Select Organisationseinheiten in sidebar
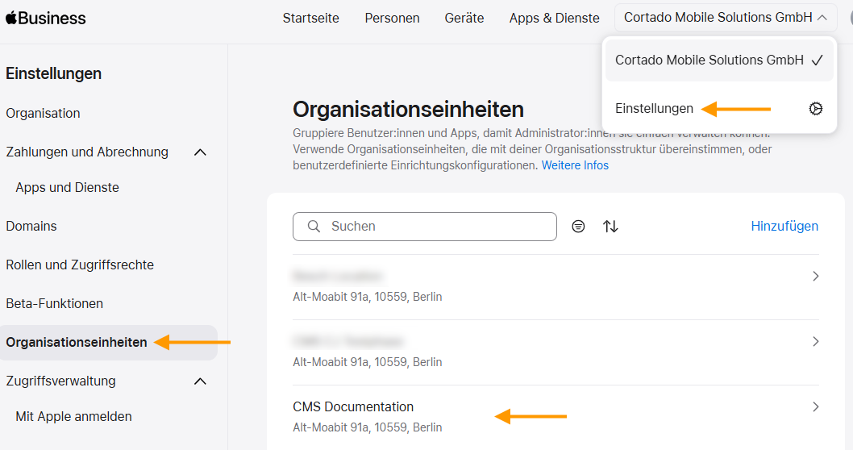 [109, 343]
